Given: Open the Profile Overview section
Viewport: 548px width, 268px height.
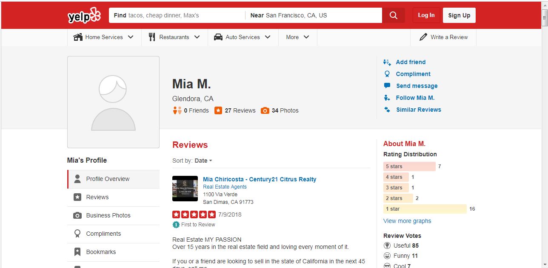Looking at the screenshot, I should pyautogui.click(x=114, y=179).
